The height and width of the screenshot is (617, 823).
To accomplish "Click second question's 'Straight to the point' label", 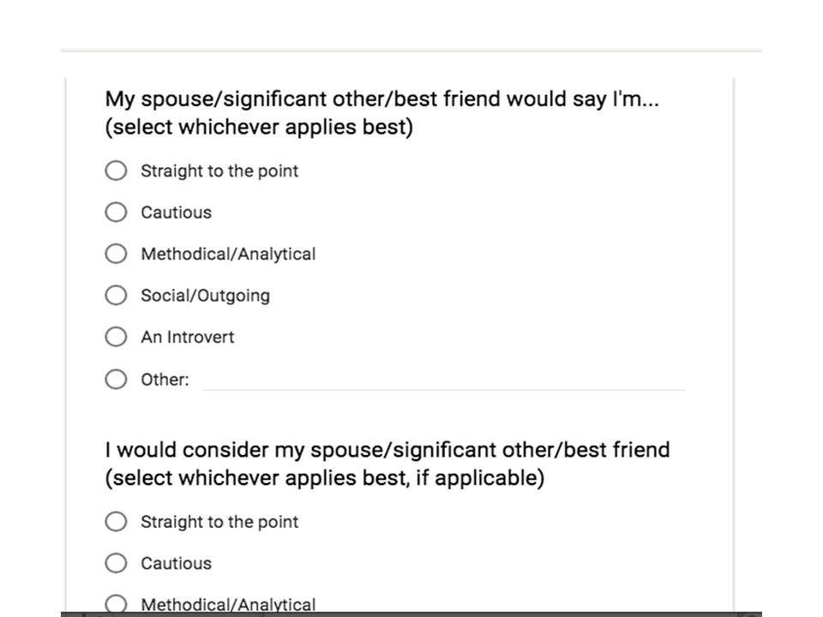I will [x=219, y=522].
